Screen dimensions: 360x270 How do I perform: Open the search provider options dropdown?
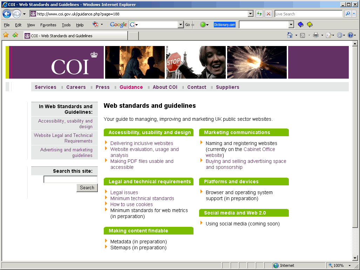click(354, 14)
